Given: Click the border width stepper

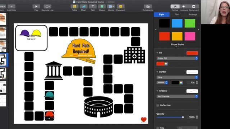Looking at the screenshot, I should [x=197, y=83].
